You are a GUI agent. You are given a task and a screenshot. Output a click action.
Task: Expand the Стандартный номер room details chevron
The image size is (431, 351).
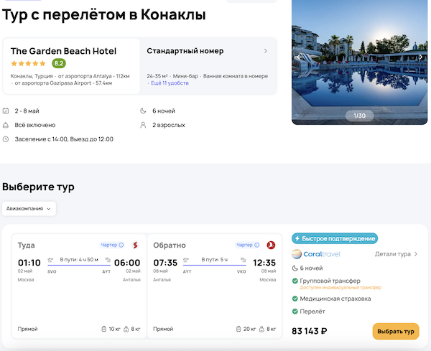click(x=266, y=51)
